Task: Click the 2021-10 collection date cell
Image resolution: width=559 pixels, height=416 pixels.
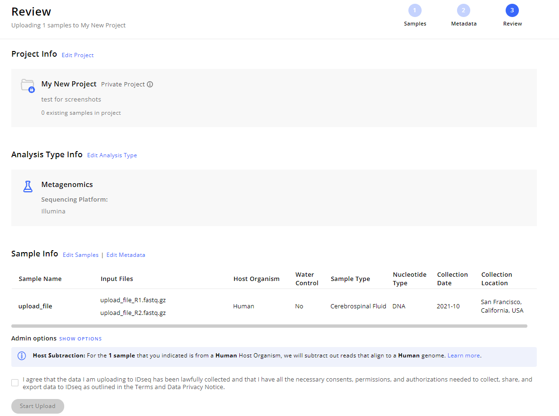Action: (448, 306)
